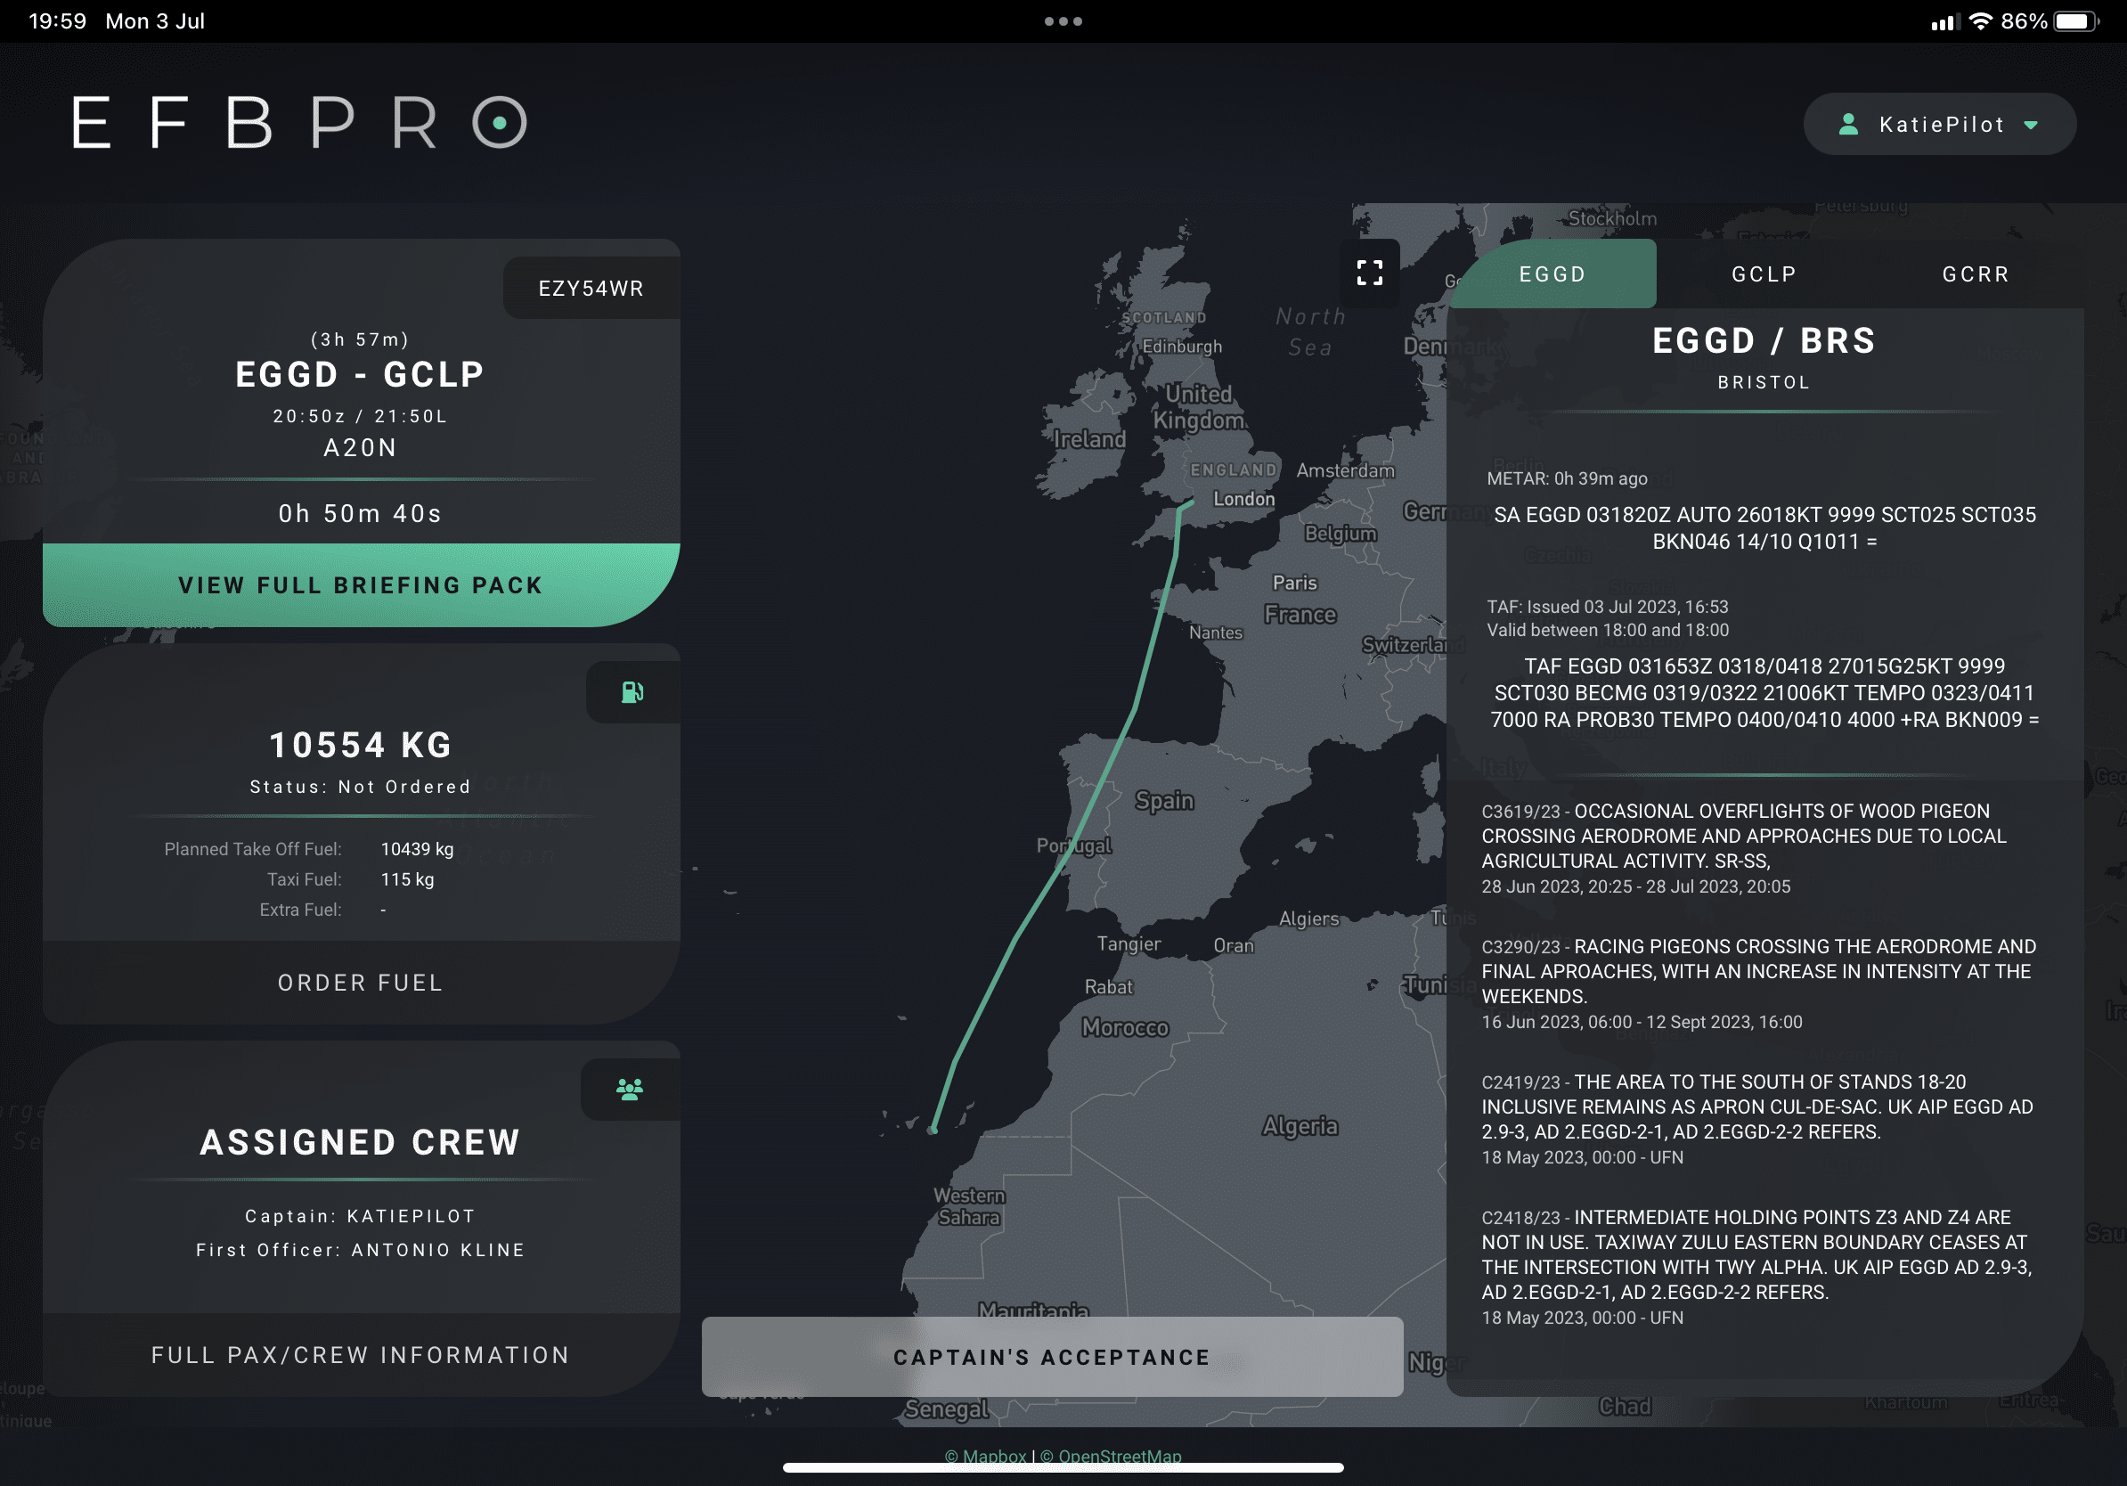Click the EZY54WR flight number badge
2127x1486 pixels.
pyautogui.click(x=591, y=288)
